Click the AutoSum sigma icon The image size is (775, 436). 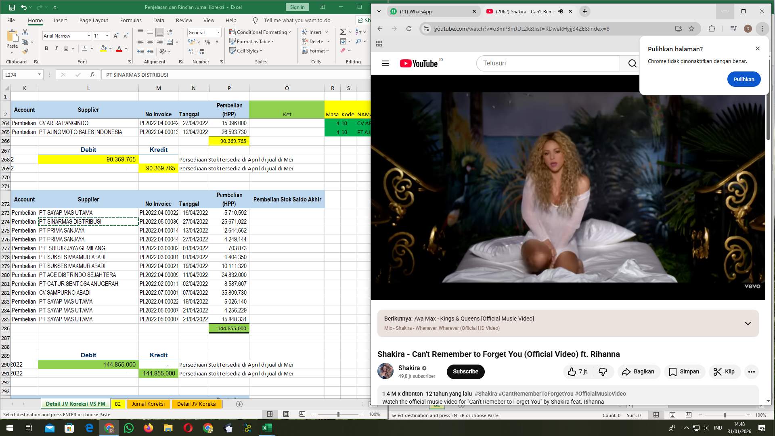(343, 32)
